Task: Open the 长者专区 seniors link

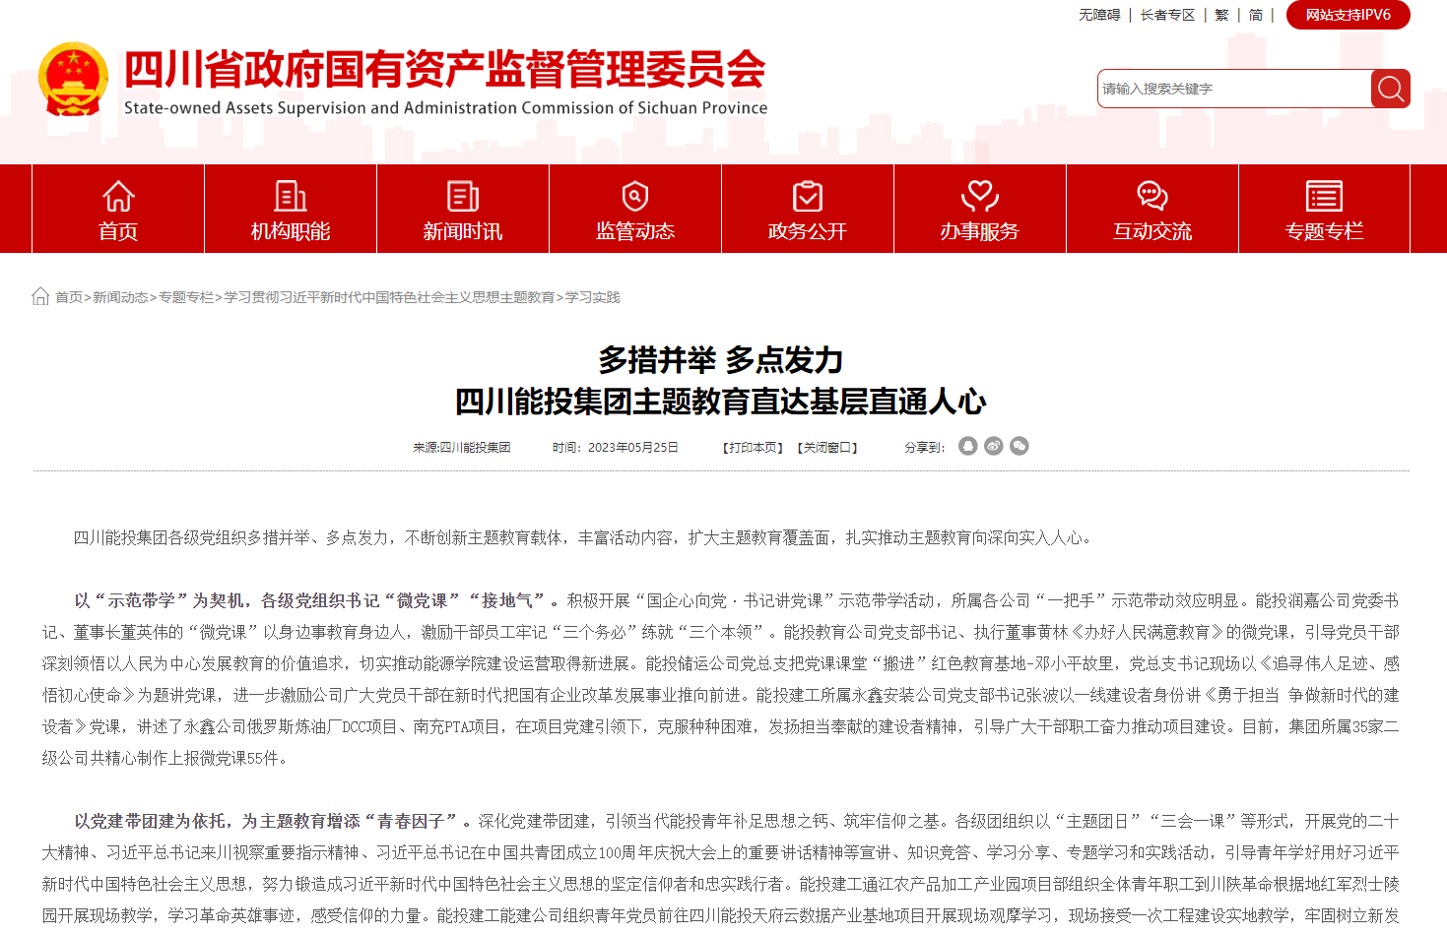Action: tap(1167, 15)
